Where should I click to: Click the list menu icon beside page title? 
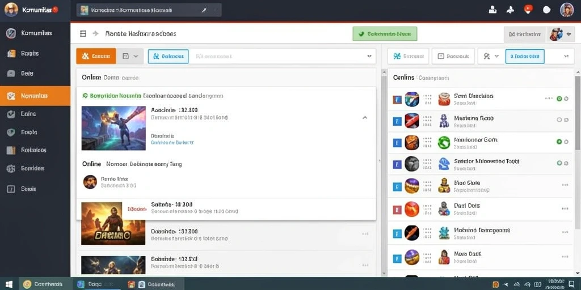click(x=83, y=33)
